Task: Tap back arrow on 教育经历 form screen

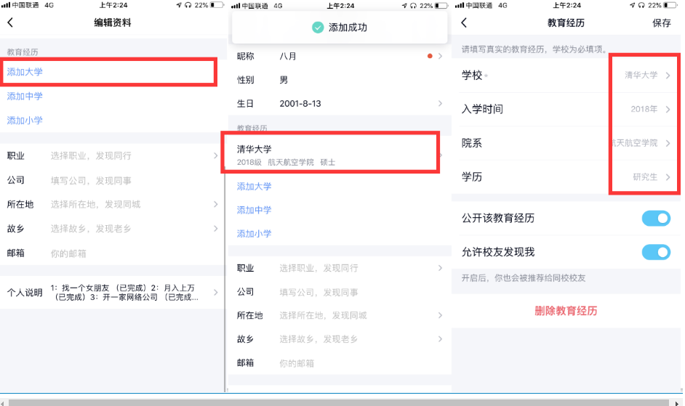Action: pyautogui.click(x=464, y=23)
